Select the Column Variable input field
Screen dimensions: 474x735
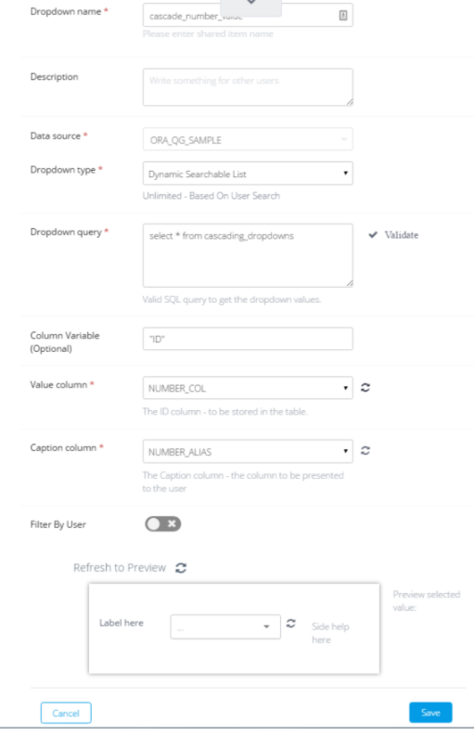[x=248, y=339]
